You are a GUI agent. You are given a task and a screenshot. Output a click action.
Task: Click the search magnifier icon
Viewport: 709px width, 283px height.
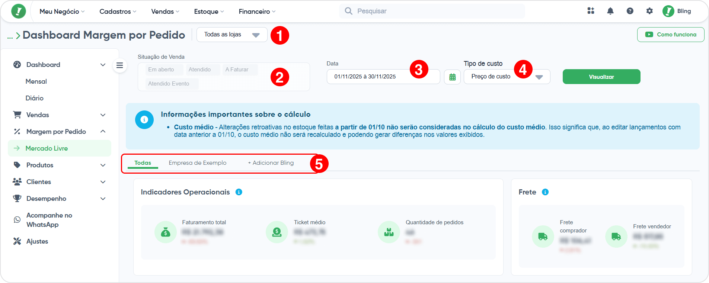[348, 11]
